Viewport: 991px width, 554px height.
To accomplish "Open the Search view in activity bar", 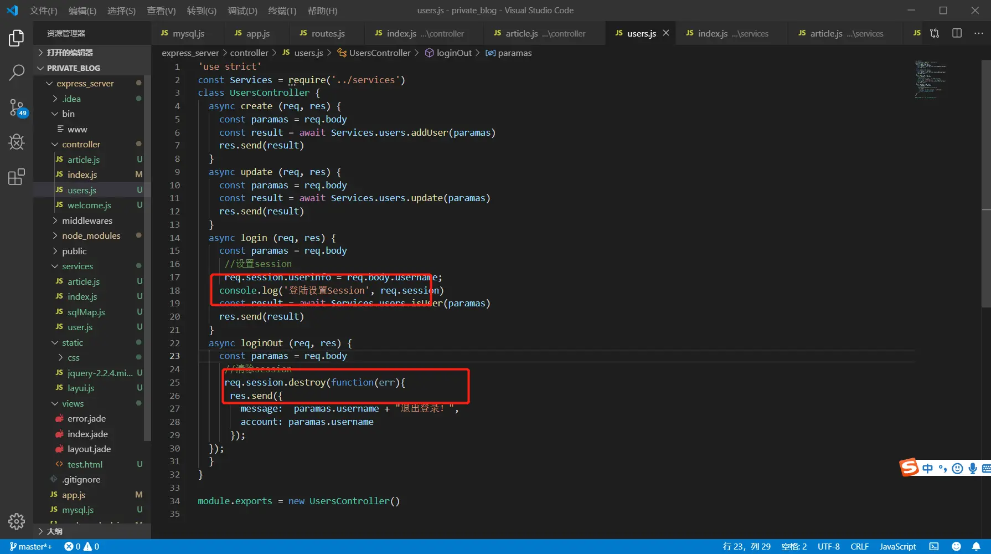I will [17, 72].
